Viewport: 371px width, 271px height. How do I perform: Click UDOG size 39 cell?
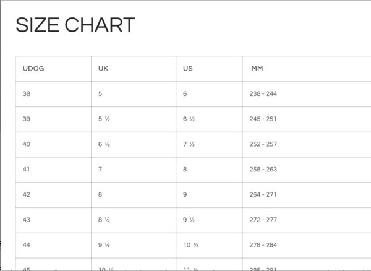(x=26, y=119)
